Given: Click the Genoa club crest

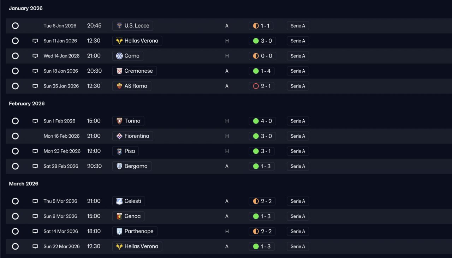Looking at the screenshot, I should pos(119,216).
